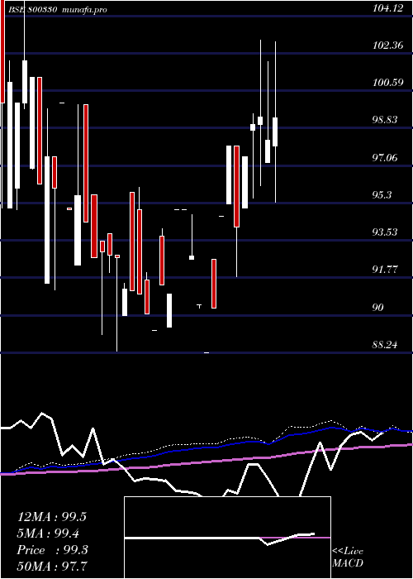Click the 50MA : 97.7 readout
The image size is (413, 579).
[x=52, y=566]
